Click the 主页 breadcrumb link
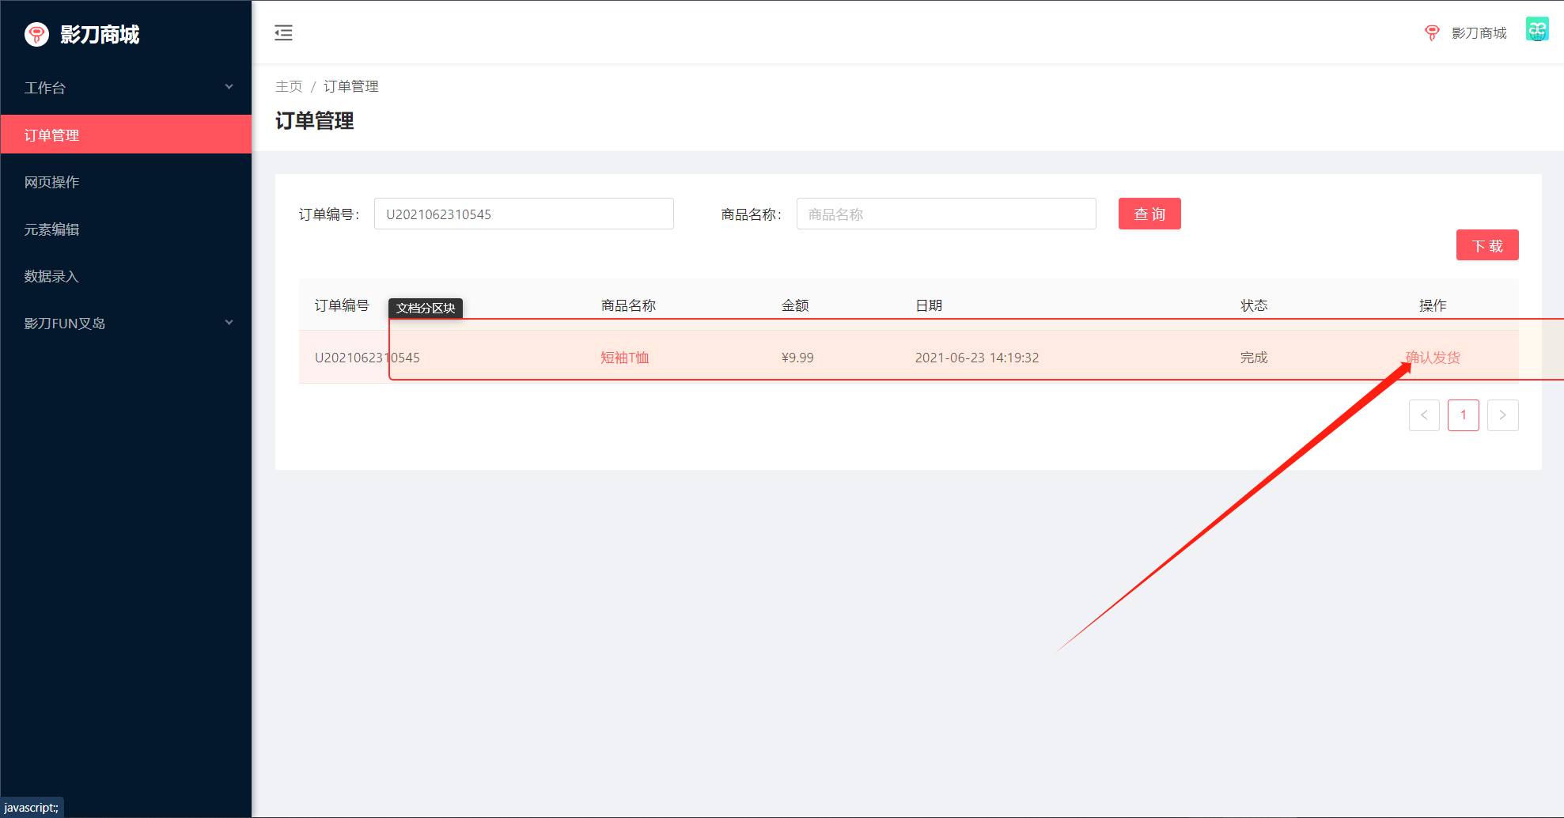Screen dimensions: 1564x818 point(289,86)
